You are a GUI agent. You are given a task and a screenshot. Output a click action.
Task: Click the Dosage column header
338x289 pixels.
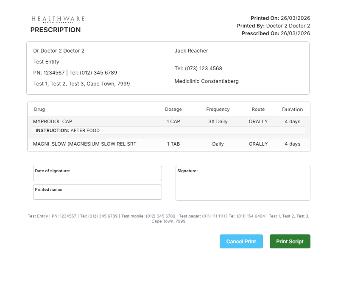click(173, 109)
